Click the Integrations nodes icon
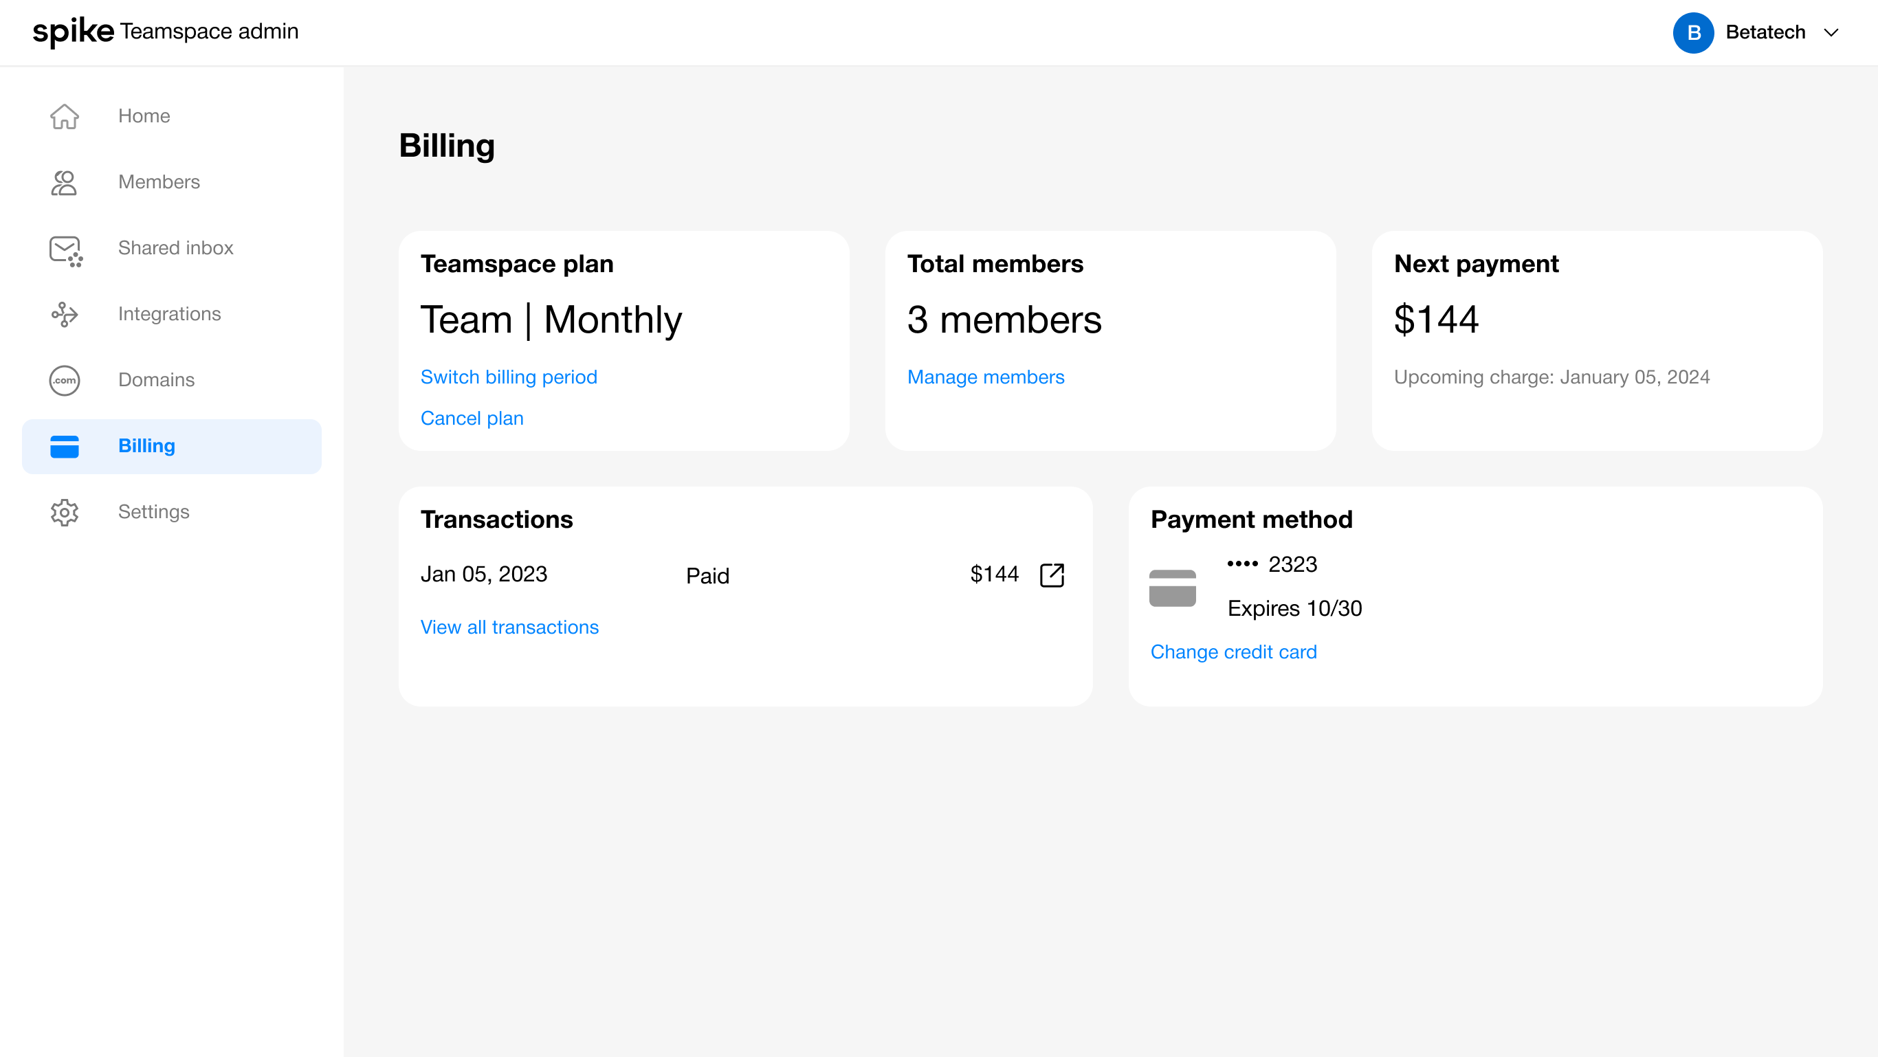 tap(64, 314)
